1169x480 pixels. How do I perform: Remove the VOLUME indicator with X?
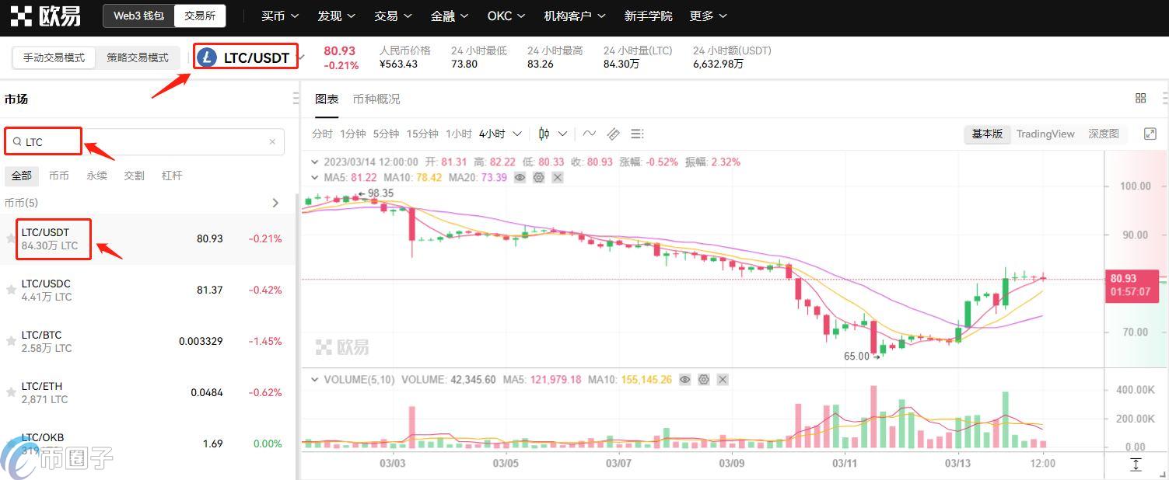[x=723, y=379]
